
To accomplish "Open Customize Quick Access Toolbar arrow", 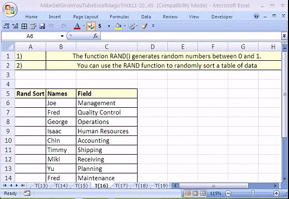I will click(x=153, y=26).
